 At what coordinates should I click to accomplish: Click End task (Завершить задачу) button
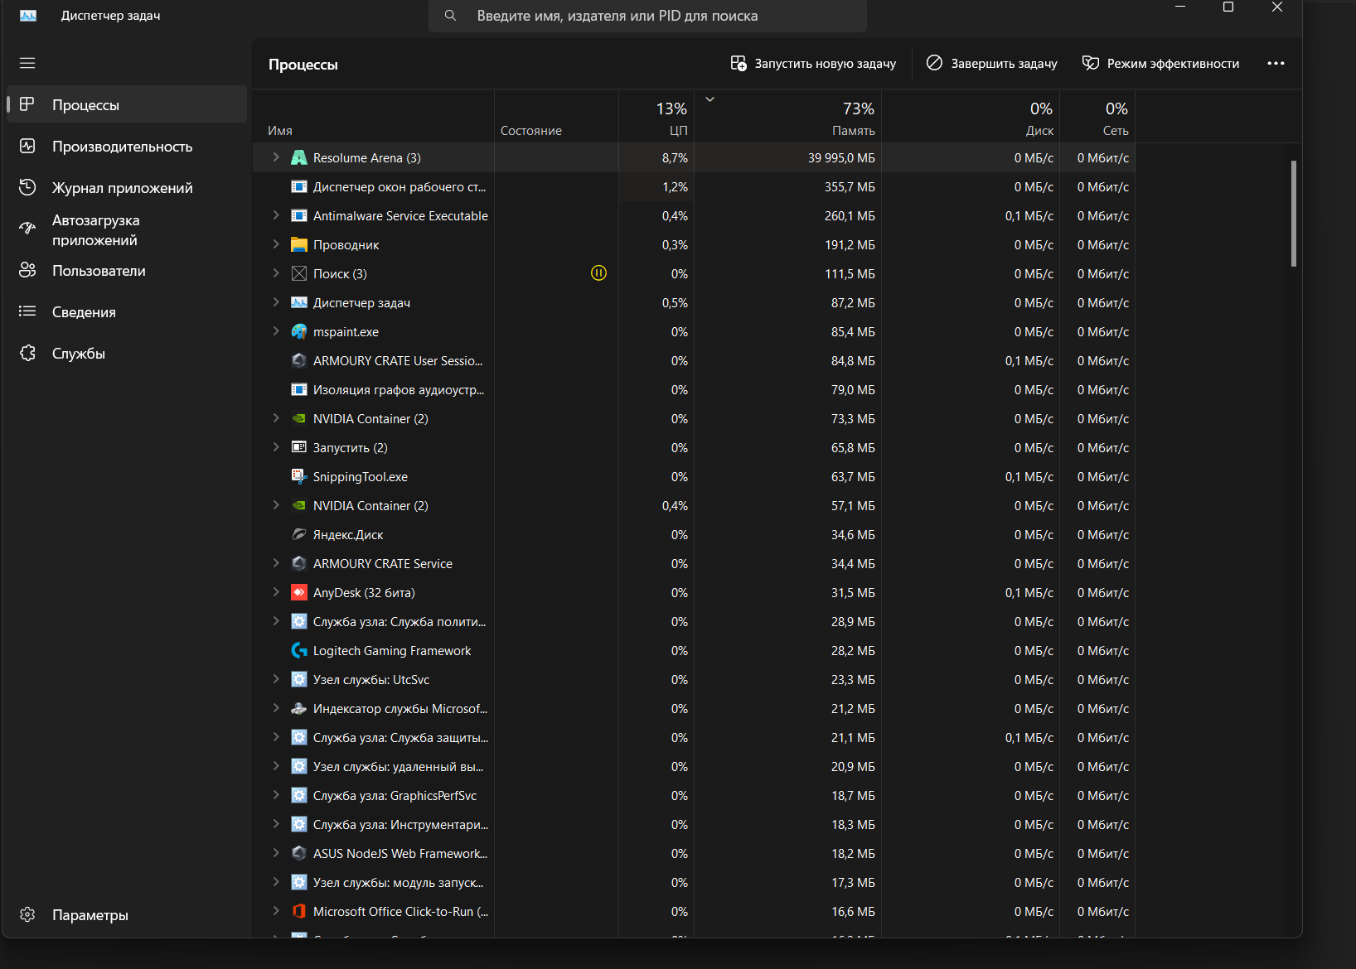click(991, 64)
